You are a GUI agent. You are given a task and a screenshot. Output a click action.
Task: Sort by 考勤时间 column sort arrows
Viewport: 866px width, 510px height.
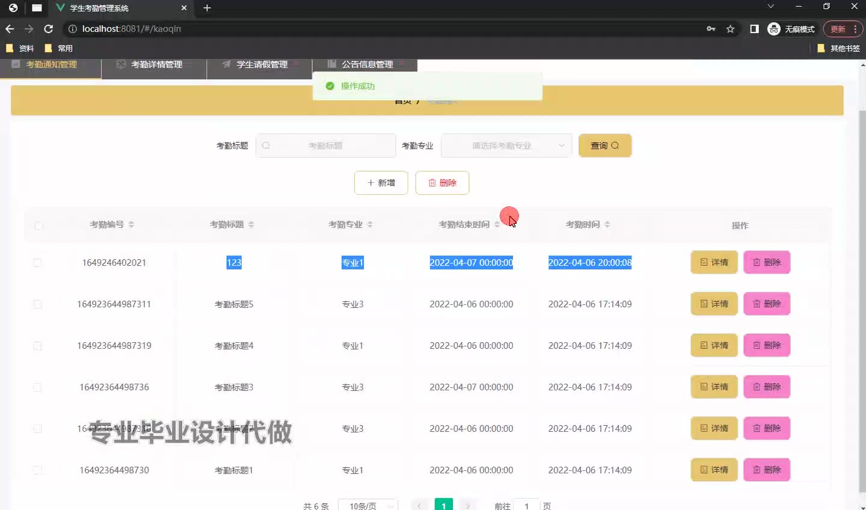607,225
